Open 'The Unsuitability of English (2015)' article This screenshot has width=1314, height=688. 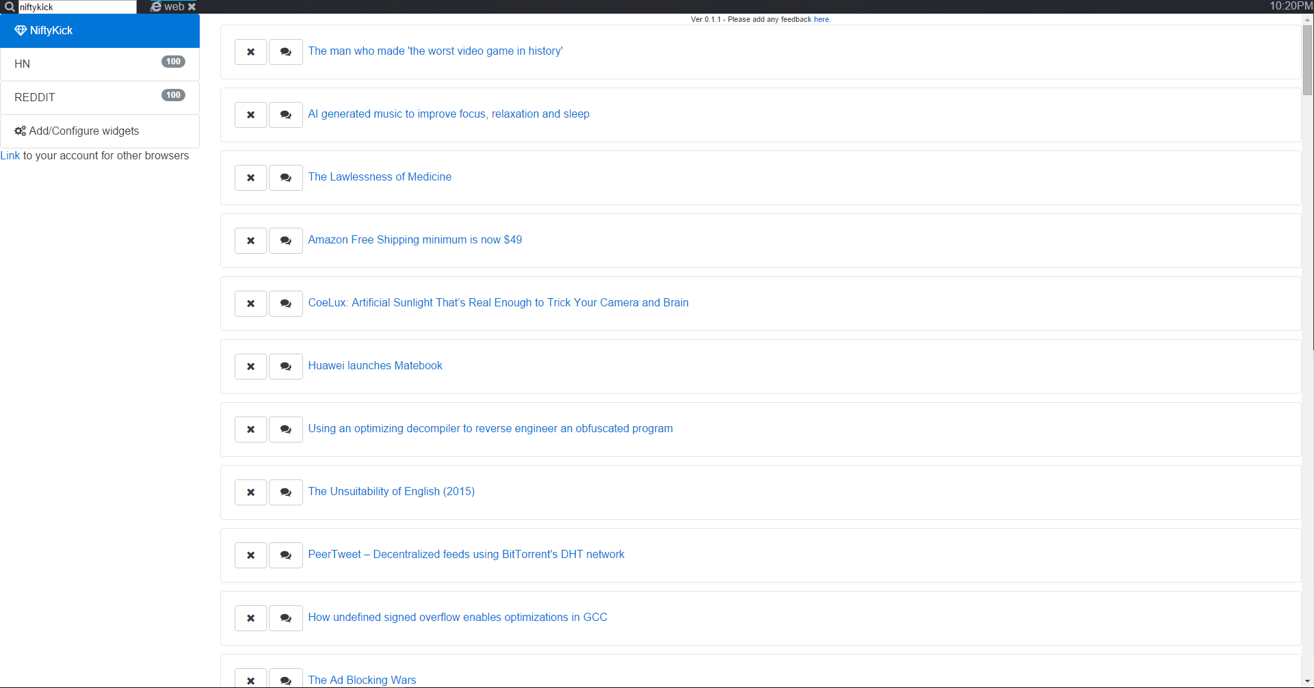[391, 492]
